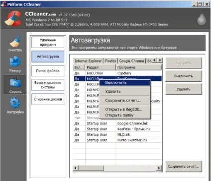Click the Удалить button on right
Screen dimensions: 211x181
coord(184,89)
